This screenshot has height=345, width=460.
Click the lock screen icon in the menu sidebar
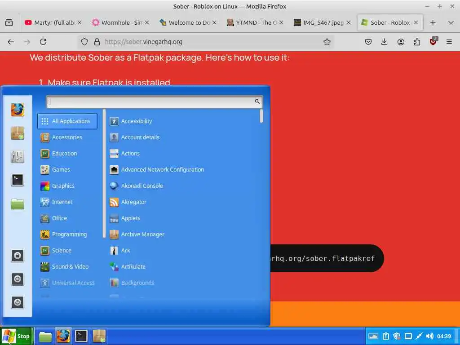(x=18, y=256)
